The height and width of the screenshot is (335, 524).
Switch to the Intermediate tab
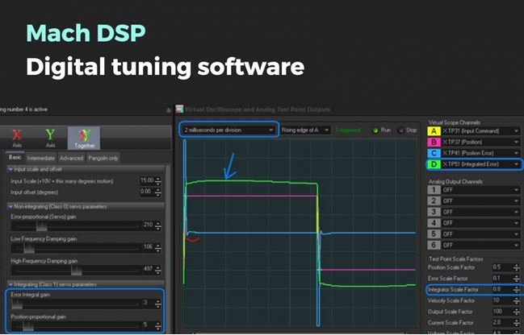[x=40, y=158]
